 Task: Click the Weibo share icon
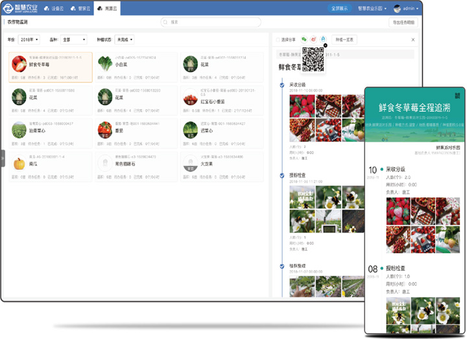(314, 40)
